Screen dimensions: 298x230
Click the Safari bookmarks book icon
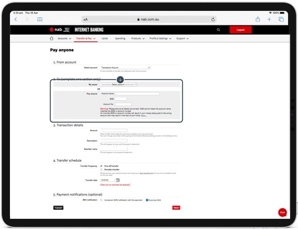tap(40, 19)
